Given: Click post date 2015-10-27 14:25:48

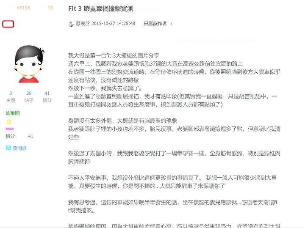Looking at the screenshot, I should coord(113,24).
